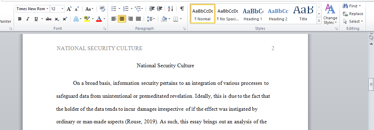Select the Normal style
This screenshot has width=374, height=130.
click(202, 14)
